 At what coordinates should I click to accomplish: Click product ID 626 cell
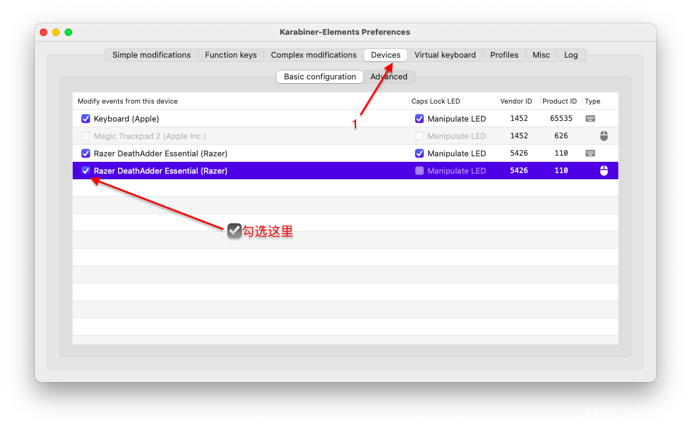click(x=561, y=135)
